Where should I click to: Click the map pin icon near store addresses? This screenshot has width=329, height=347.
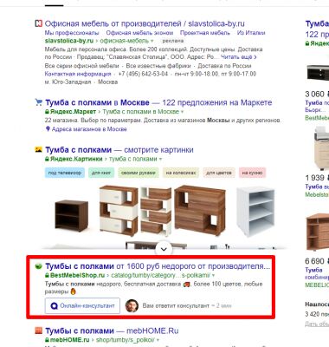[x=48, y=128]
